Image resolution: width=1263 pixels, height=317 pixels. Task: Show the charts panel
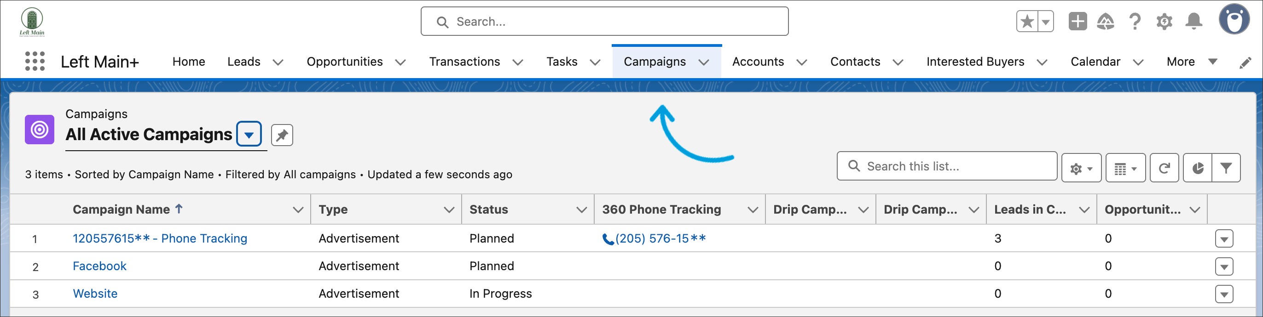1197,168
